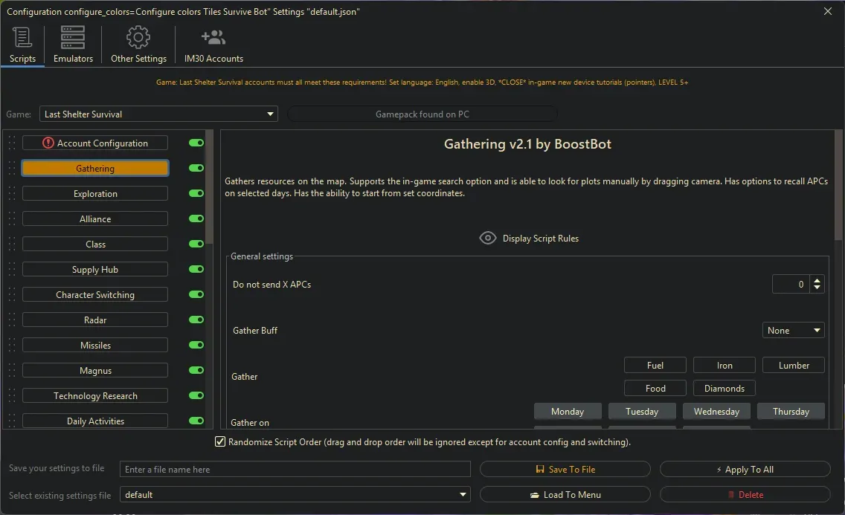The height and width of the screenshot is (515, 845).
Task: Choose Iron as gather resource
Action: 724,366
